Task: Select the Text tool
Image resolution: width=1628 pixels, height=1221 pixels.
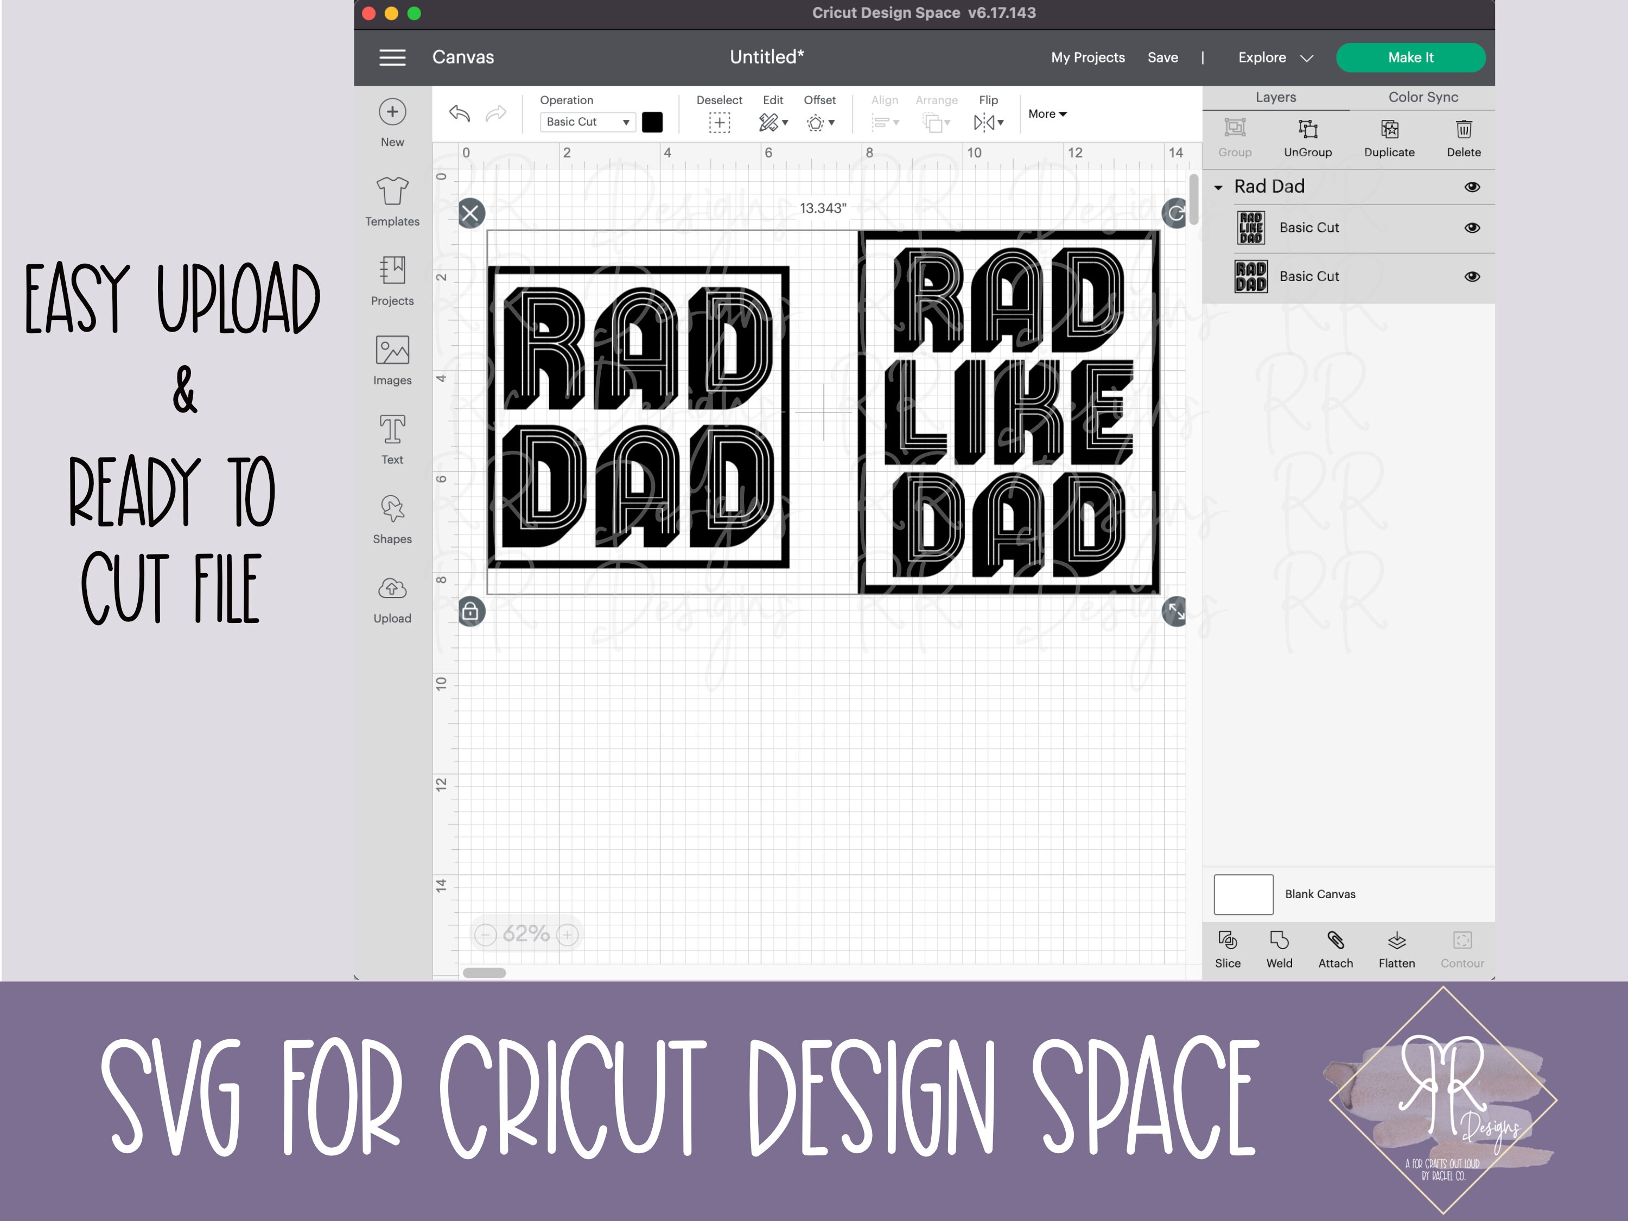Action: [392, 437]
